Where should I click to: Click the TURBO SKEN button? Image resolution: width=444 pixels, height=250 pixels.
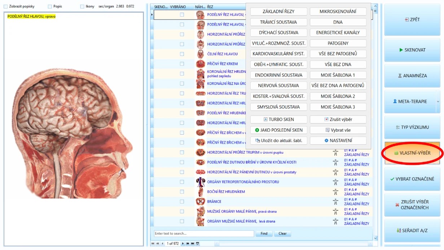pos(279,119)
